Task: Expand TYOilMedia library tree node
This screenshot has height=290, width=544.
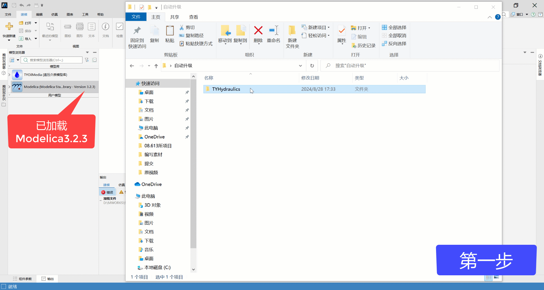Action: coord(9,75)
